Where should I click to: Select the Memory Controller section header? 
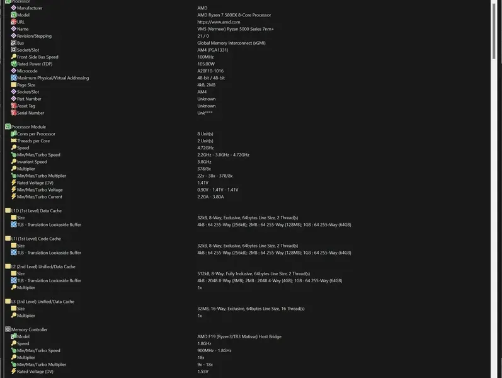[29, 329]
